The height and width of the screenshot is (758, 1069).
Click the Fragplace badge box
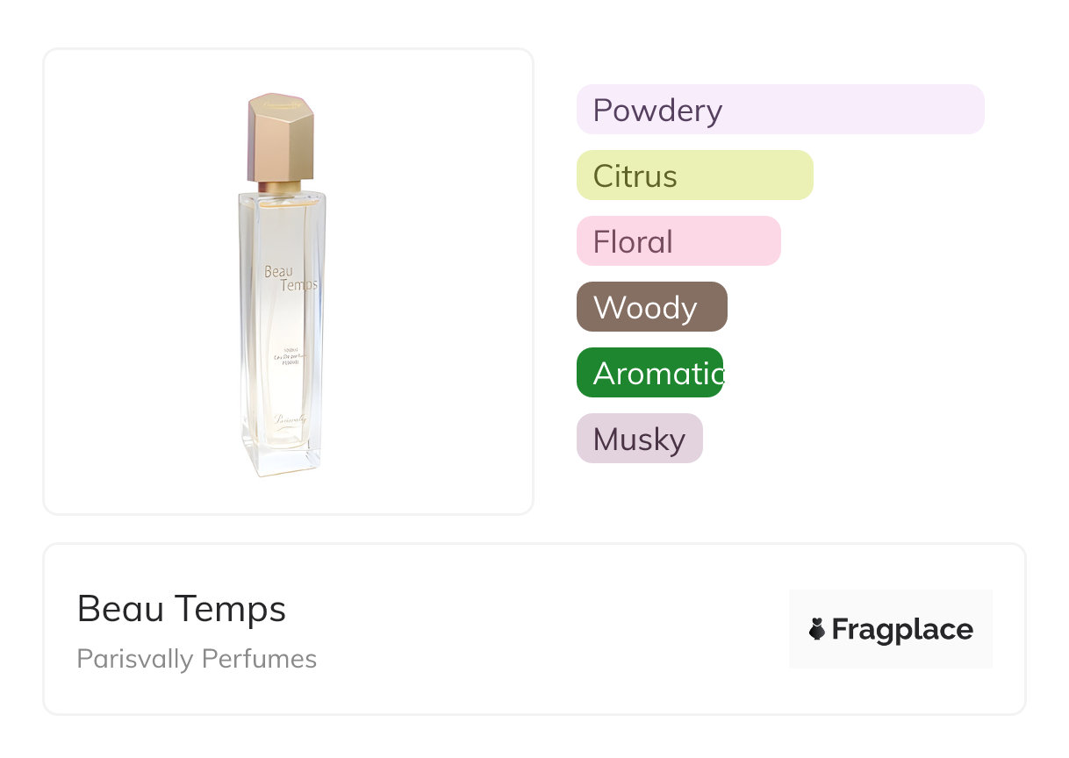point(891,629)
